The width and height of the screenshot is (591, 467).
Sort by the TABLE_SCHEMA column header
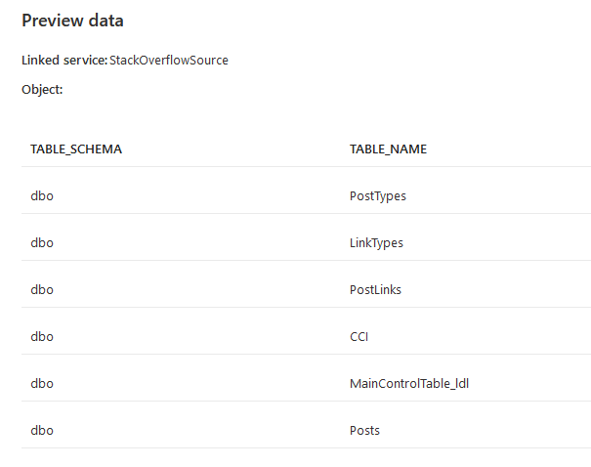[x=76, y=149]
